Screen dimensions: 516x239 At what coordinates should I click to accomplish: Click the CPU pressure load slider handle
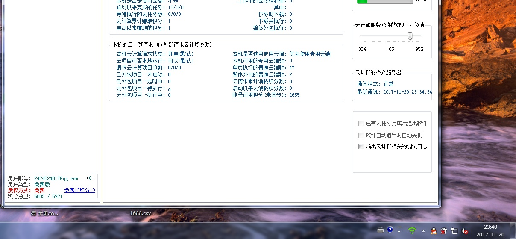point(410,36)
